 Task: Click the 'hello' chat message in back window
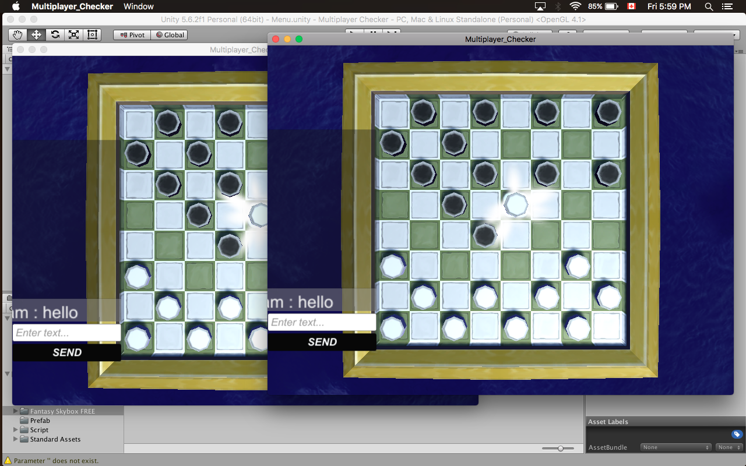[60, 312]
